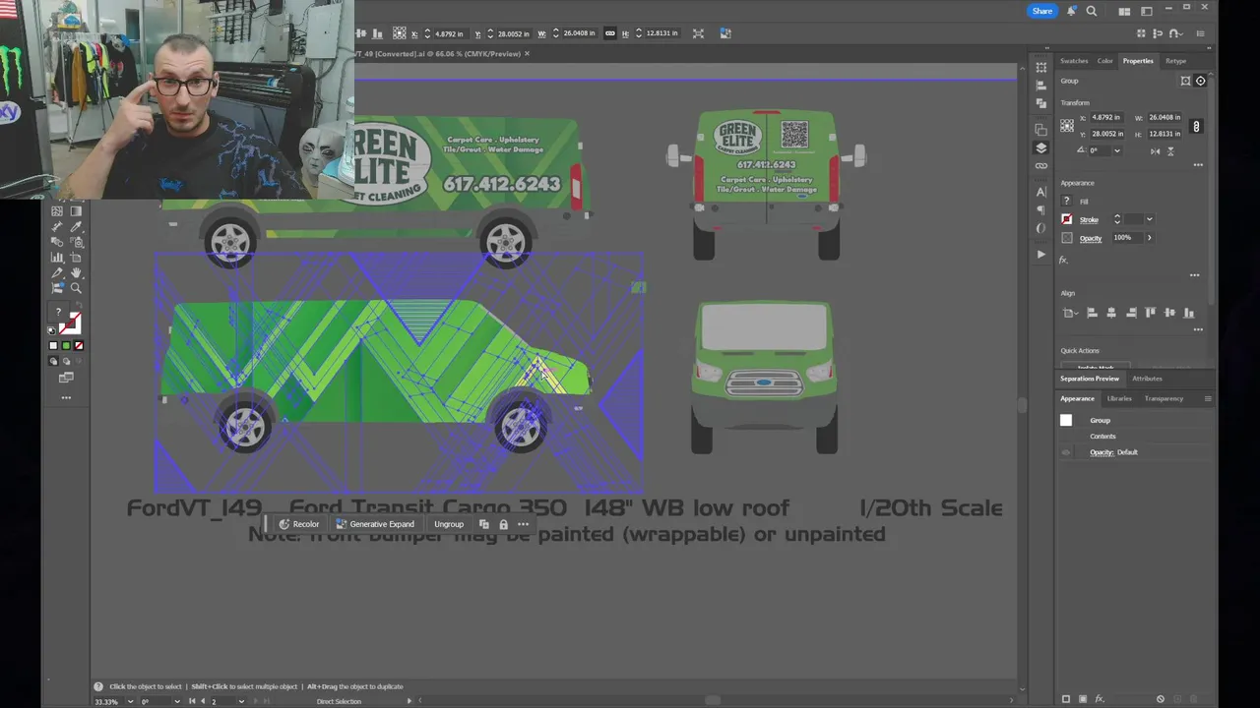
Task: Toggle constrain width height in control bar
Action: (609, 33)
